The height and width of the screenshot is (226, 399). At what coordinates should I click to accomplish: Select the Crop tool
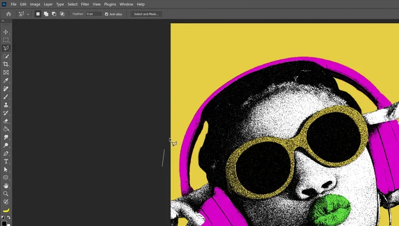click(x=6, y=64)
